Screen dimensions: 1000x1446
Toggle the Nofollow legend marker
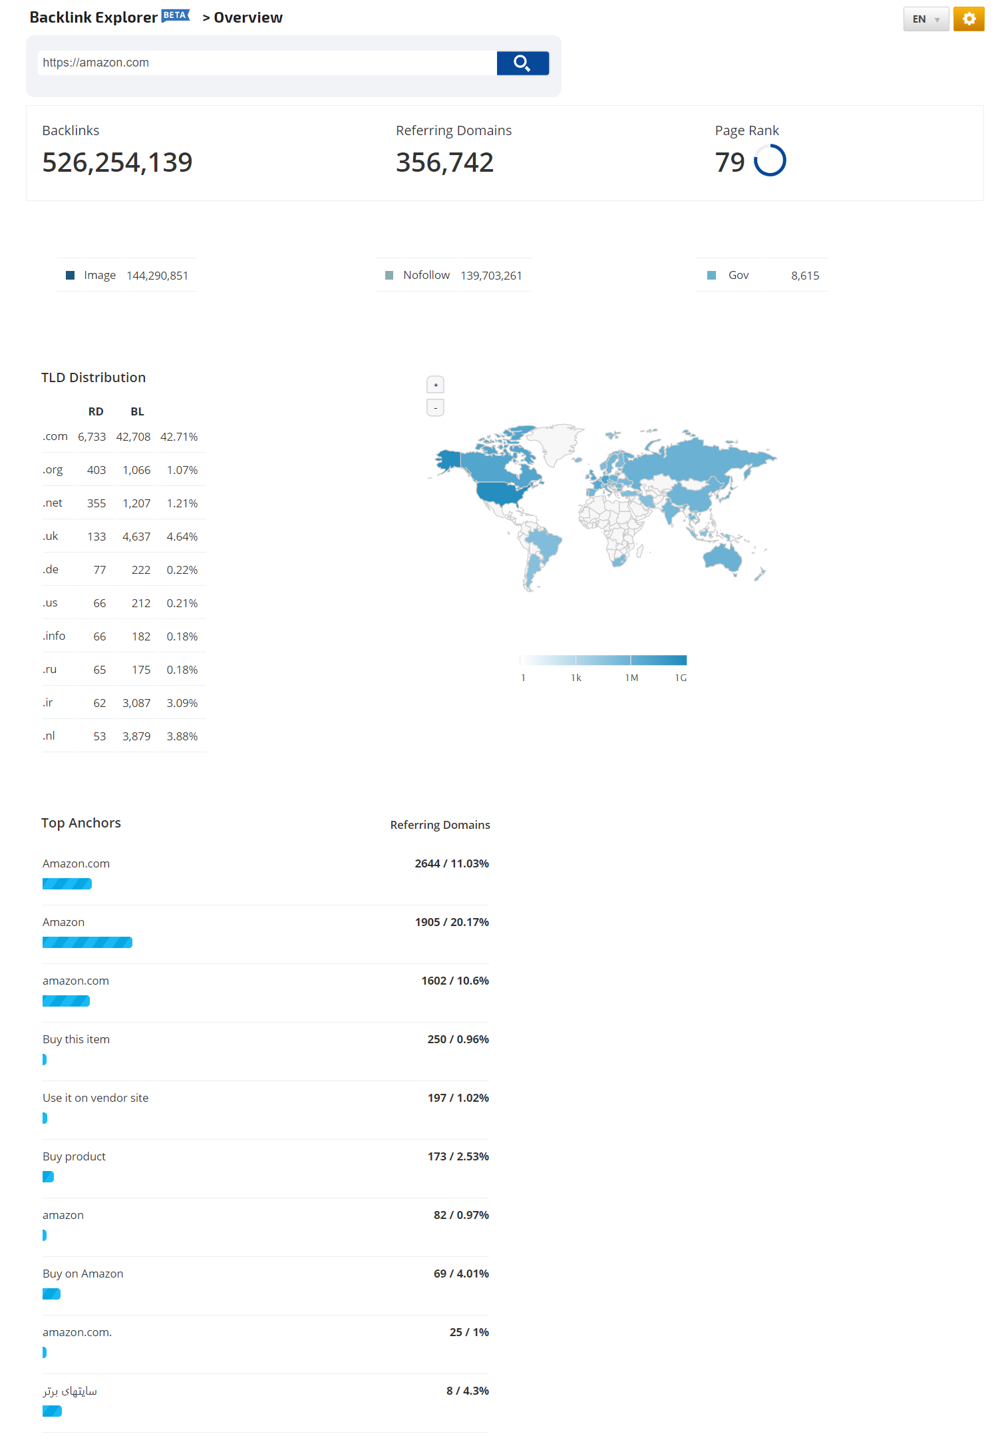[389, 276]
